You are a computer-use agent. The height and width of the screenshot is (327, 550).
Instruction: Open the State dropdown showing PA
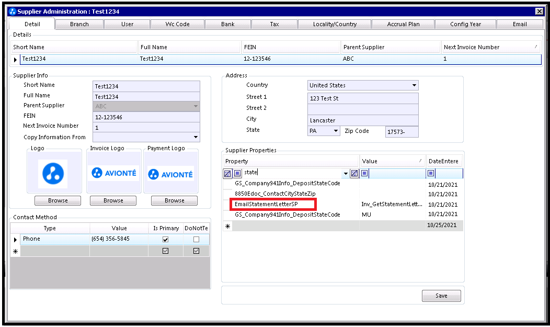[336, 131]
